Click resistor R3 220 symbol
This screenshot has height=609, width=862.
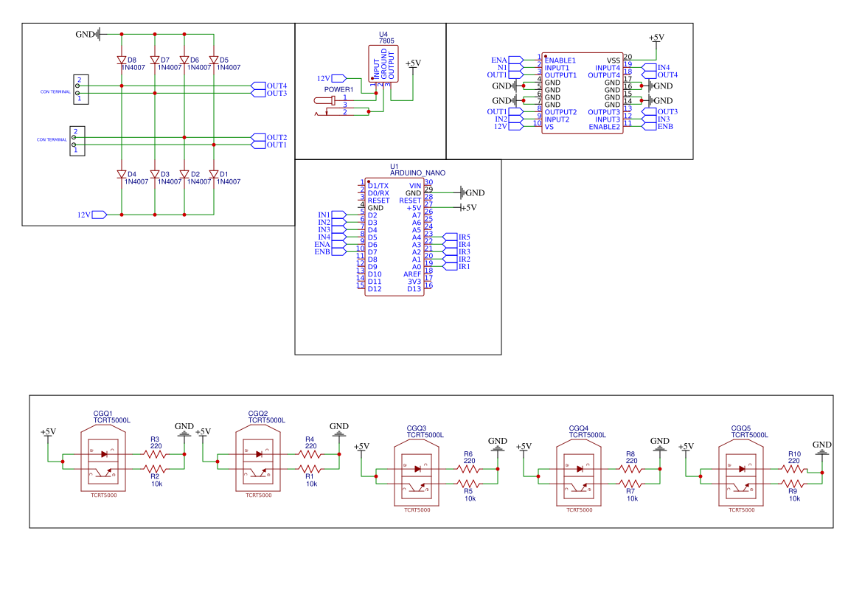155,454
